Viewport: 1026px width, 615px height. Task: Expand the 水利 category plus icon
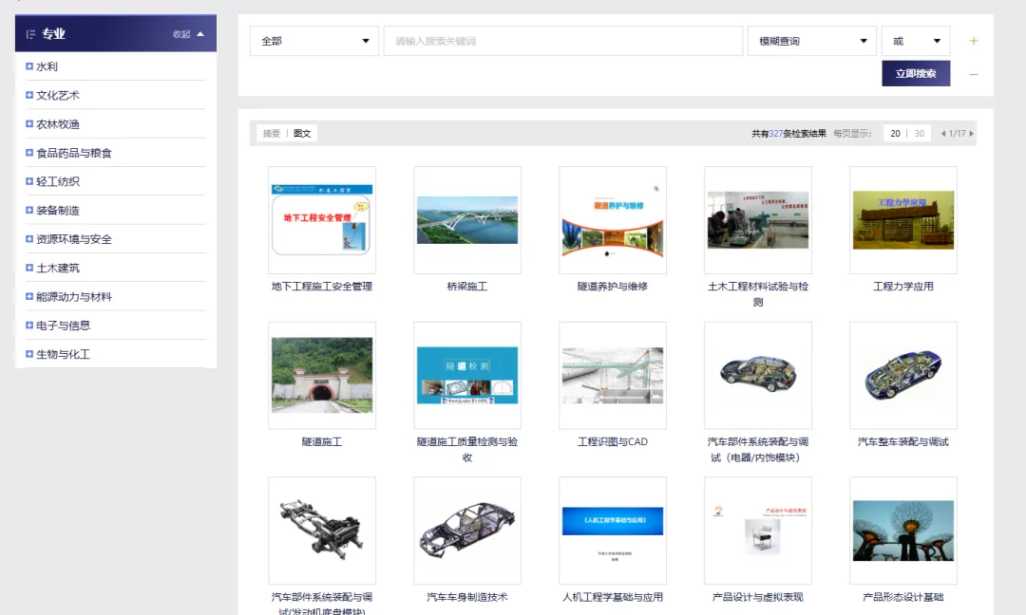coord(28,66)
